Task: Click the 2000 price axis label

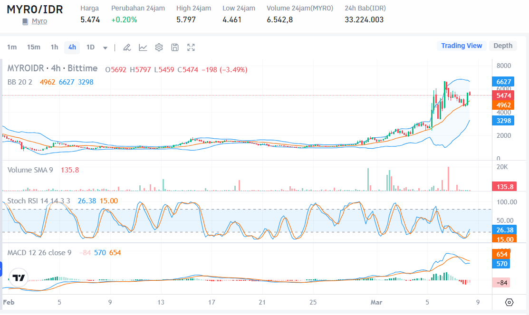Action: pyautogui.click(x=503, y=135)
